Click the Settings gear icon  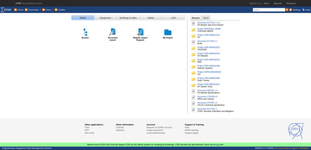pyautogui.click(x=290, y=10)
